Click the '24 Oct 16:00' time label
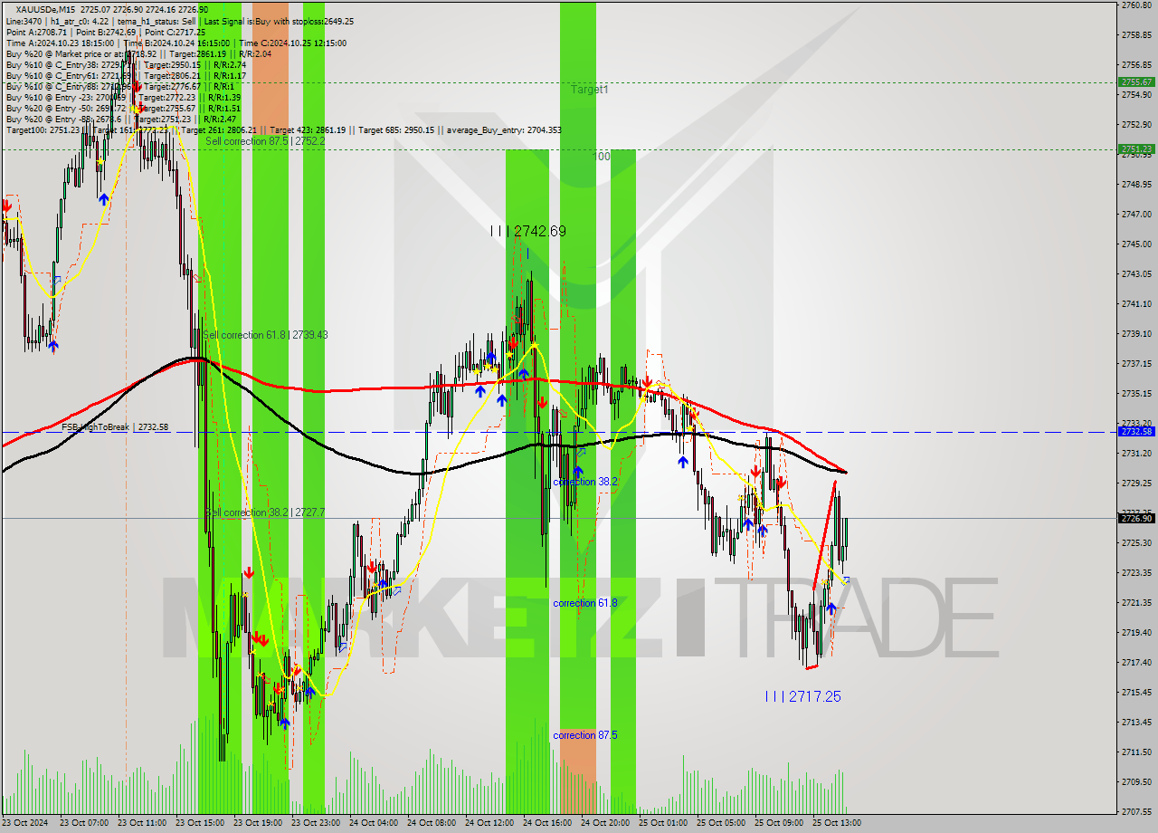The height and width of the screenshot is (833, 1158). (547, 823)
